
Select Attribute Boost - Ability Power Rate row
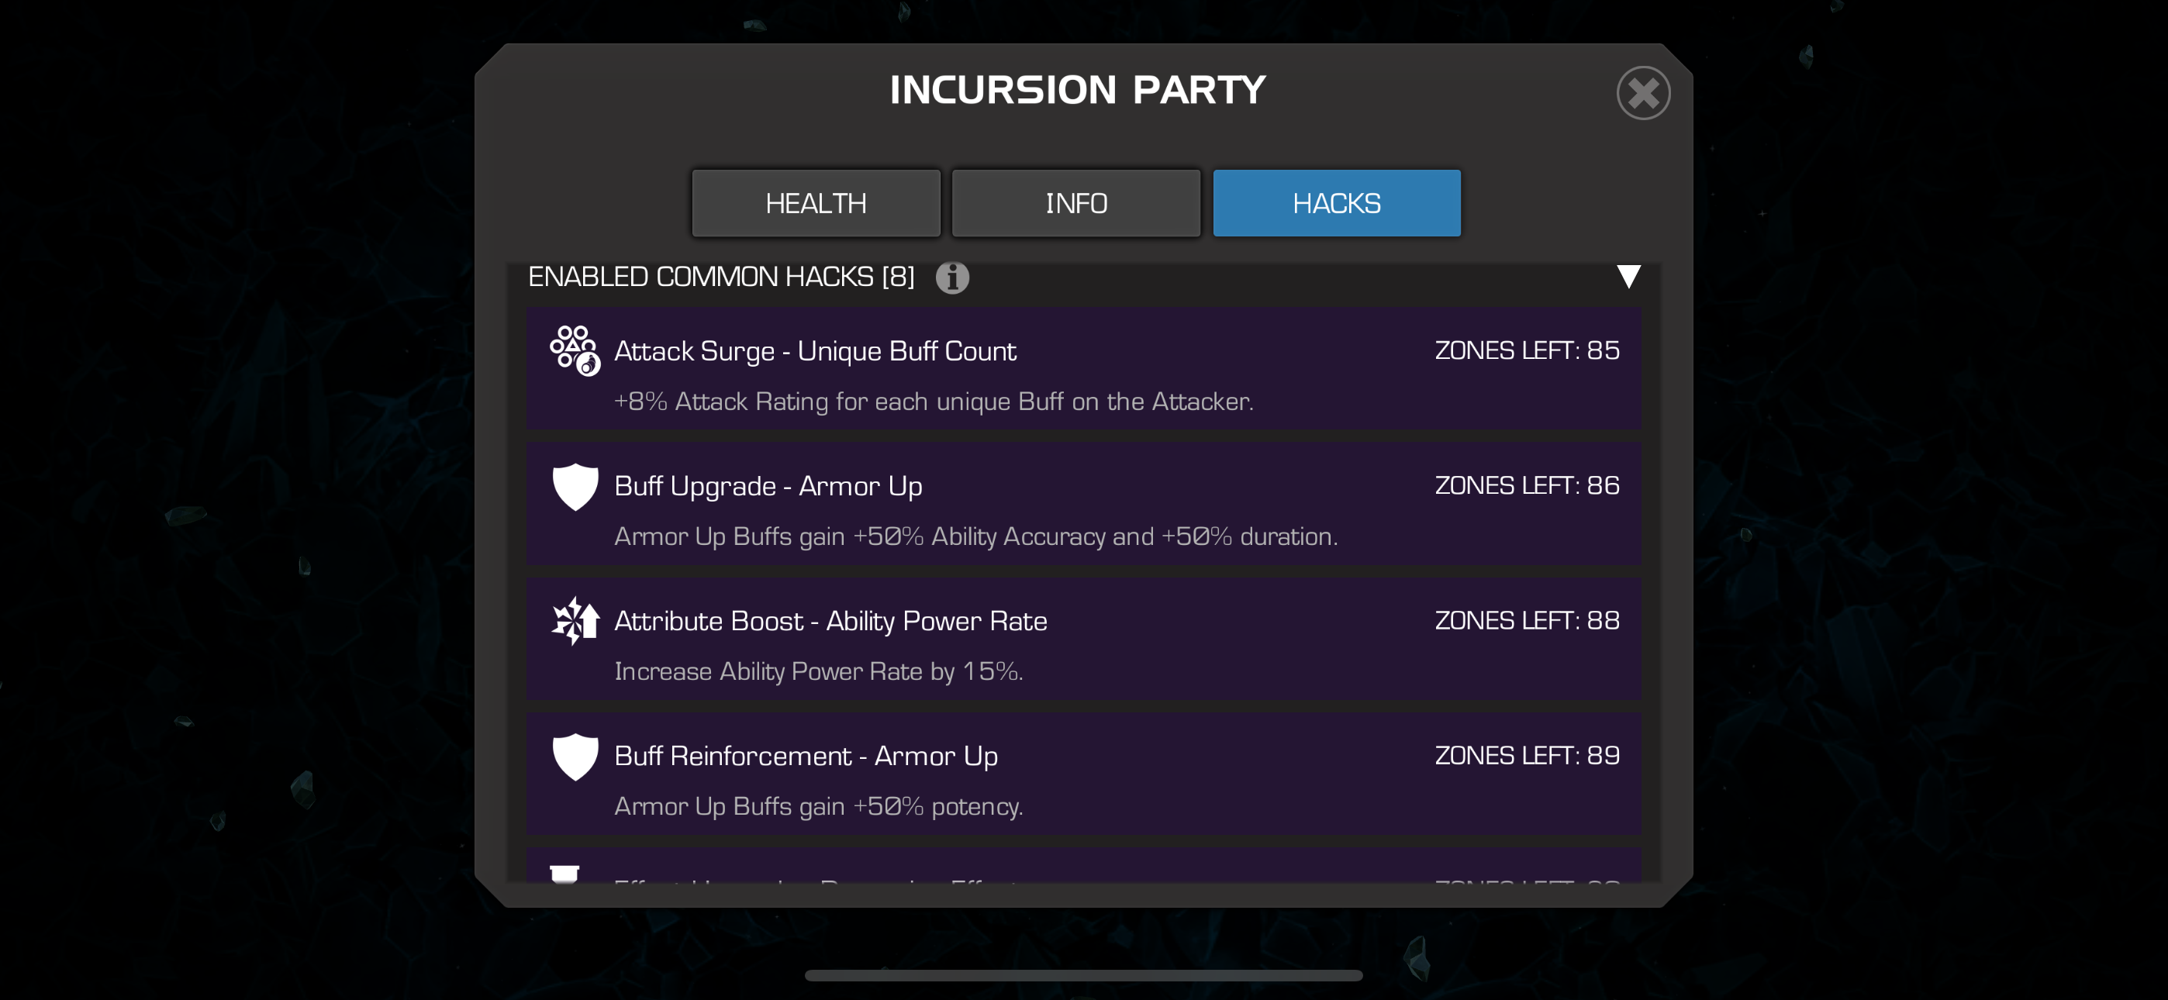[x=1083, y=639]
